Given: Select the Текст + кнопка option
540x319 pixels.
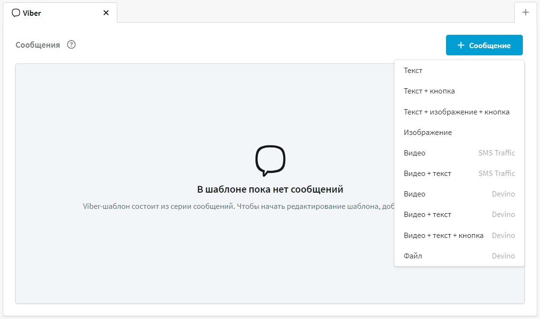Looking at the screenshot, I should coord(459,91).
